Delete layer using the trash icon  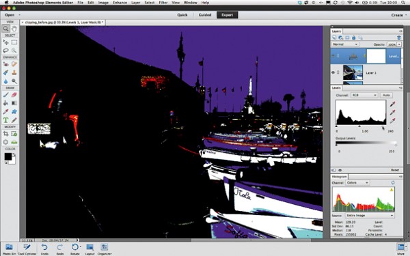[399, 38]
